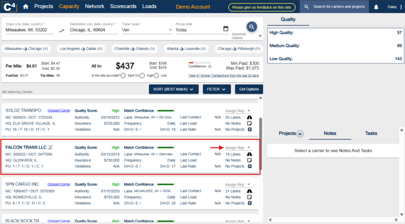This screenshot has width=405, height=224.
Task: Click Onboard Carrier link for SOLOZ TRANSPO
Action: (x=59, y=111)
